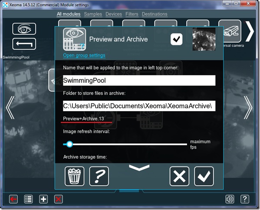Delete module with the trash bin icon

[x=75, y=176]
